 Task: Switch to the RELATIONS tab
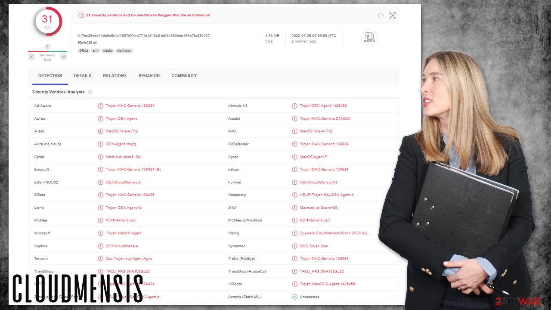[115, 76]
